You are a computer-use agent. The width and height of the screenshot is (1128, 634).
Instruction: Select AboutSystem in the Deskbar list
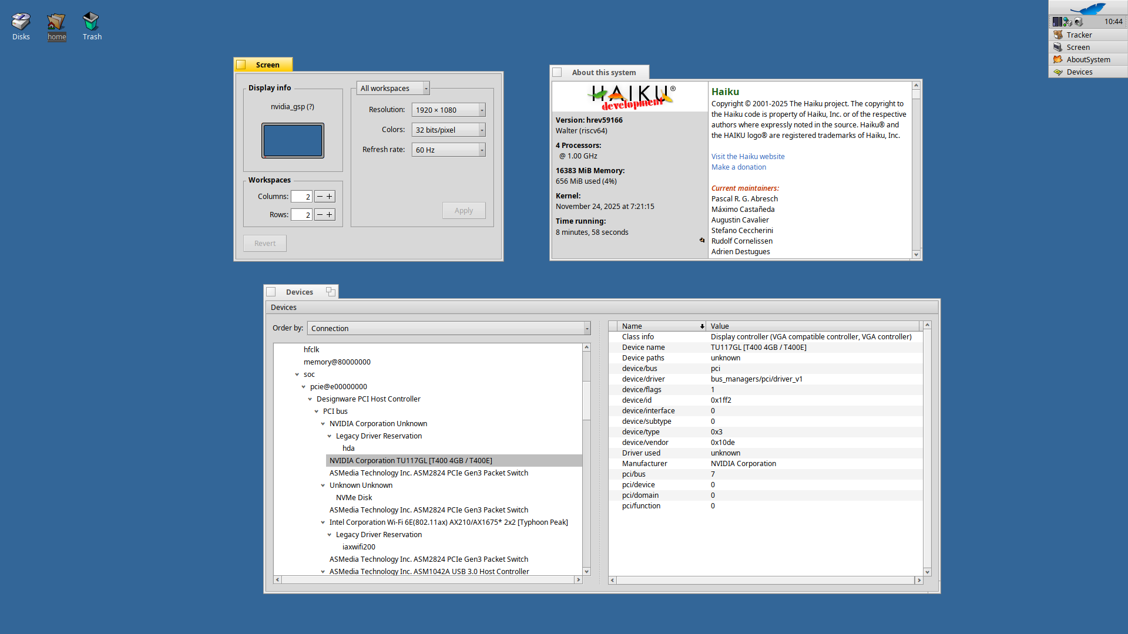pos(1088,59)
